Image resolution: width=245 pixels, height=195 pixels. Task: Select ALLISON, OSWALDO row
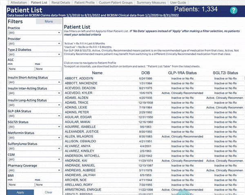tap(154, 141)
